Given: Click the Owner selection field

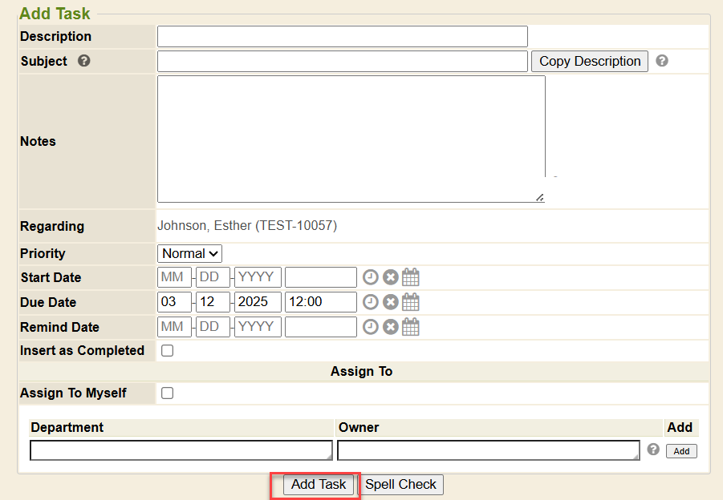Looking at the screenshot, I should (x=488, y=450).
